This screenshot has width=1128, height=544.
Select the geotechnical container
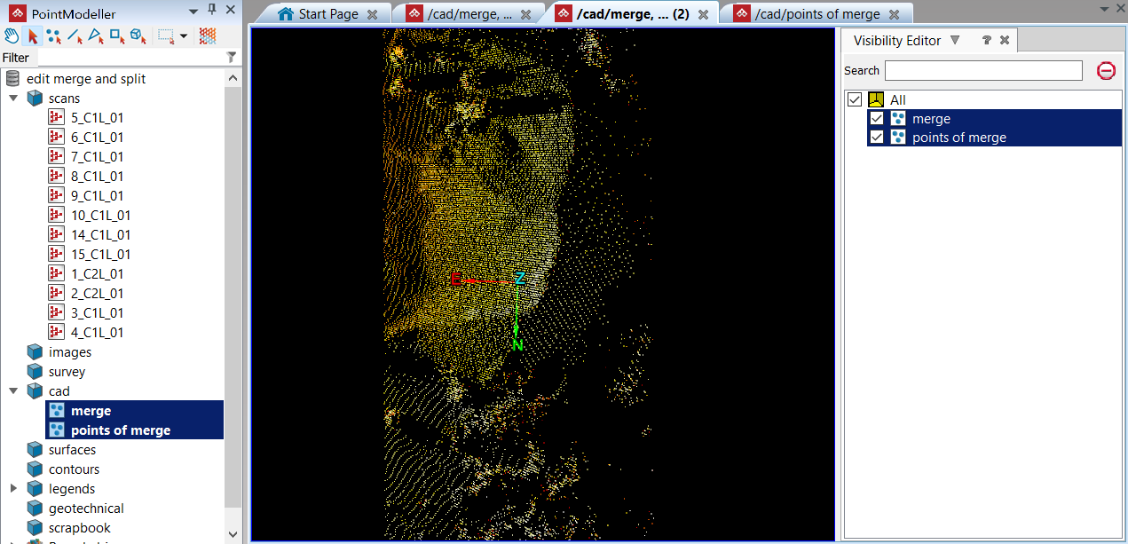(x=86, y=509)
